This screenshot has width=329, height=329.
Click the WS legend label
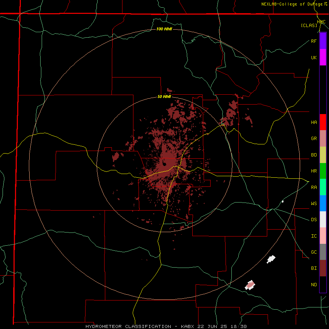[314, 203]
